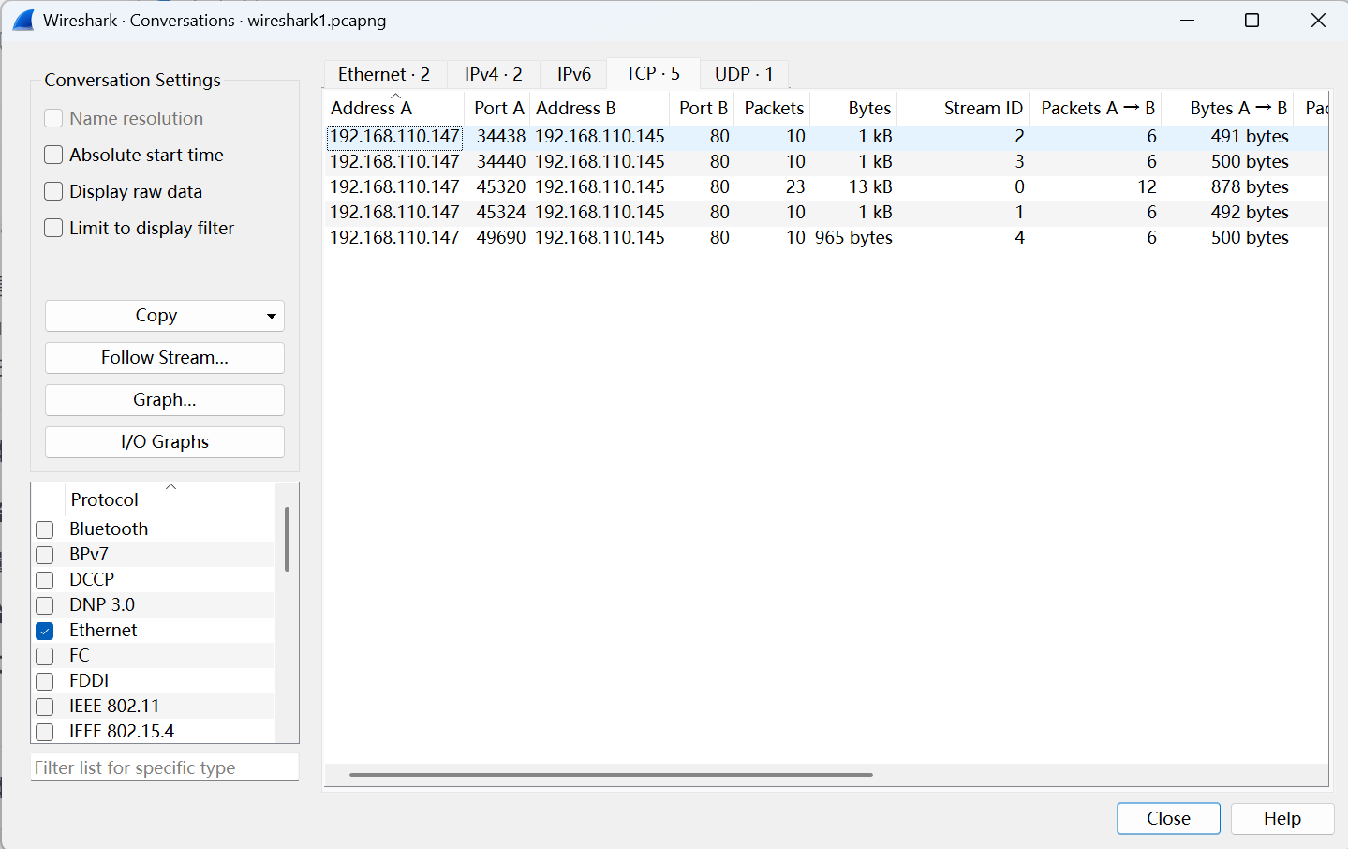Check Limit to display filter option
The height and width of the screenshot is (849, 1348).
54,229
